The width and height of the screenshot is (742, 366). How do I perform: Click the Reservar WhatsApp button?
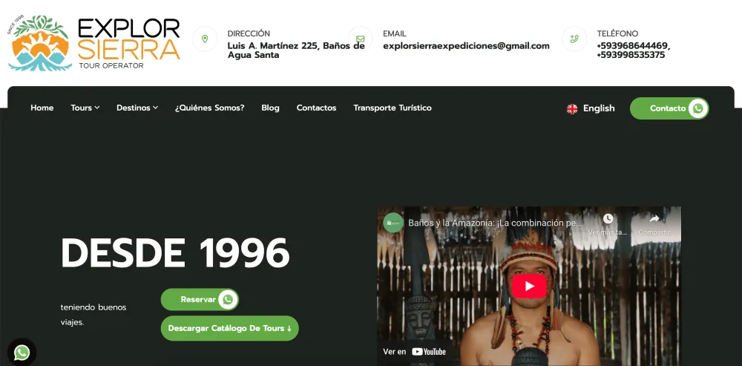point(200,299)
